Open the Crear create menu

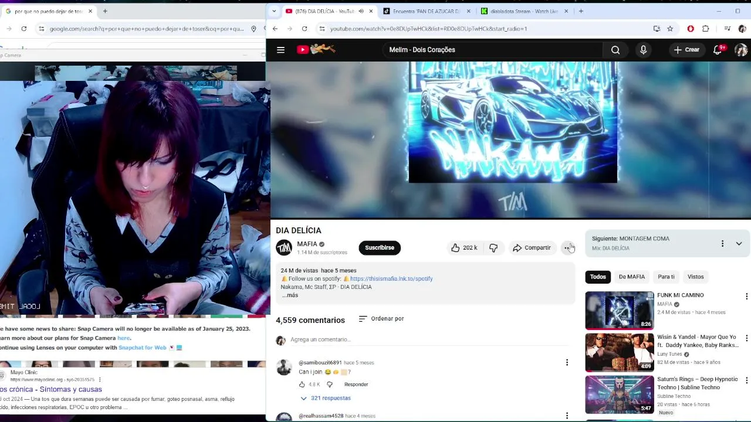pyautogui.click(x=686, y=50)
